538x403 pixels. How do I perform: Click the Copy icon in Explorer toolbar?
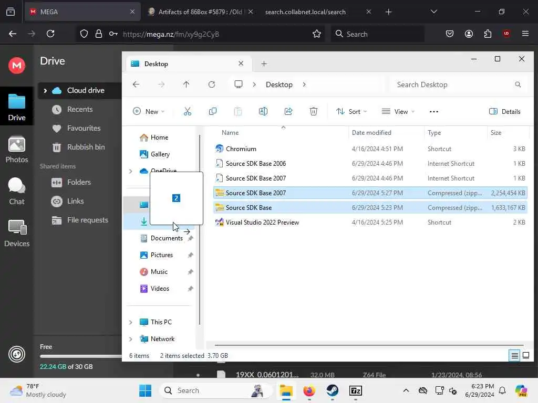tap(213, 111)
